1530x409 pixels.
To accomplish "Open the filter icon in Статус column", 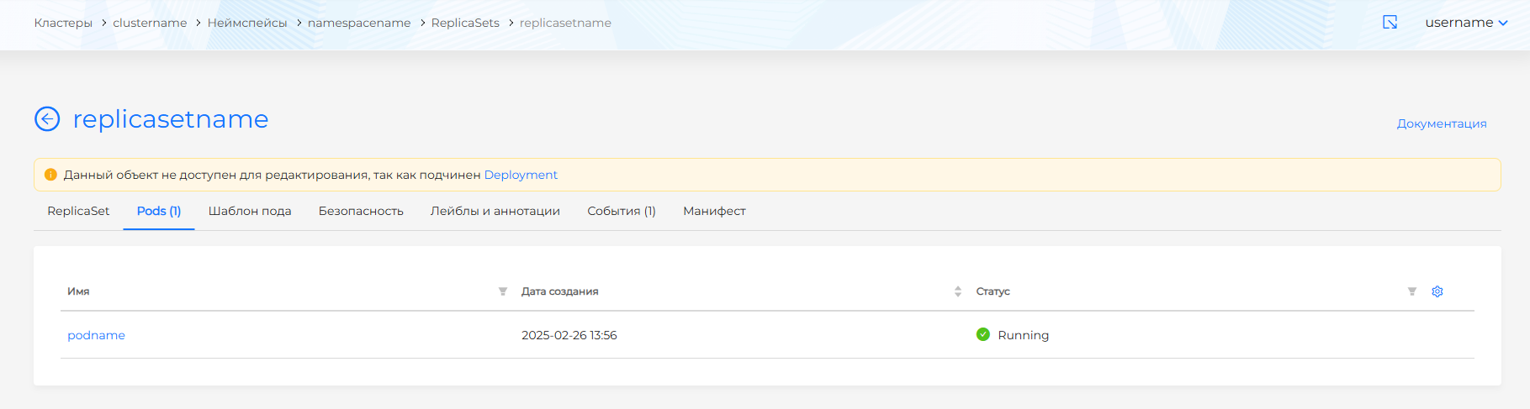I will [x=1411, y=291].
